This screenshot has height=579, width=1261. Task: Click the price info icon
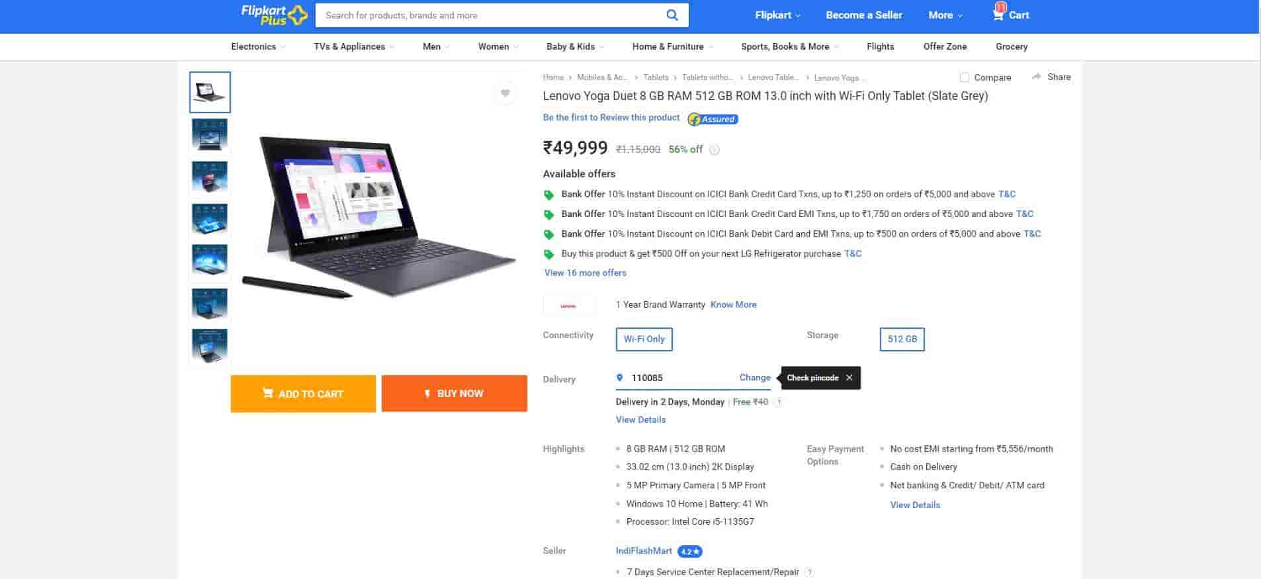(715, 150)
